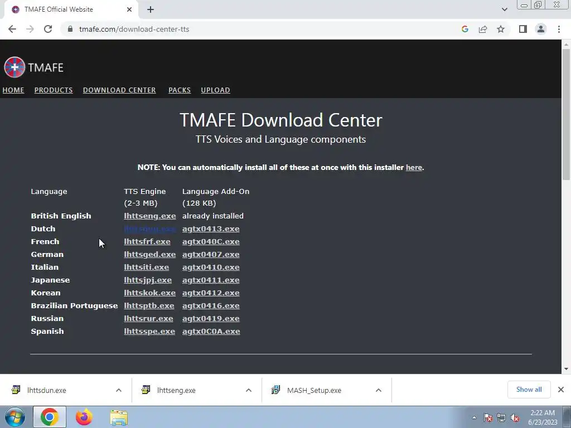
Task: Expand options chevron for lhttsdun.exe
Action: (119, 390)
